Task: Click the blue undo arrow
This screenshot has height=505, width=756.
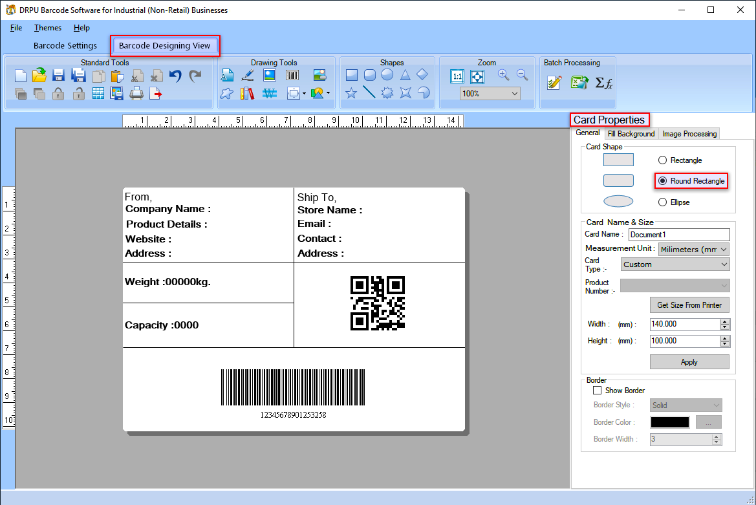Action: (175, 76)
